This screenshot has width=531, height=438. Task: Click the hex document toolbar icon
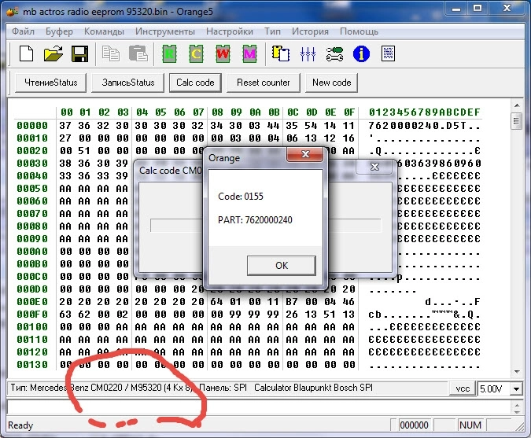click(x=388, y=53)
